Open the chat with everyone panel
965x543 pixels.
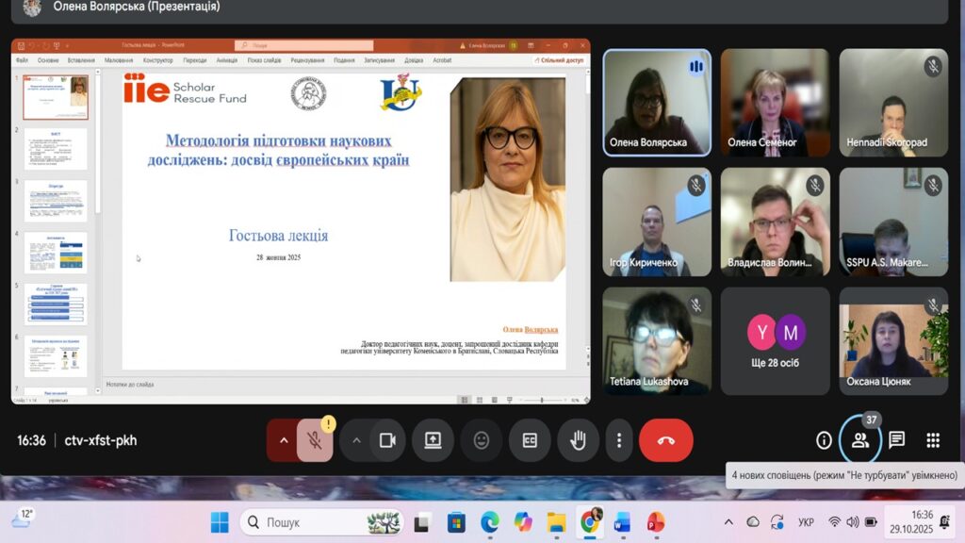pyautogui.click(x=896, y=440)
